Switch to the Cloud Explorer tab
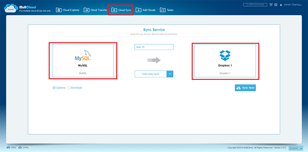The image size is (308, 152). tap(68, 10)
